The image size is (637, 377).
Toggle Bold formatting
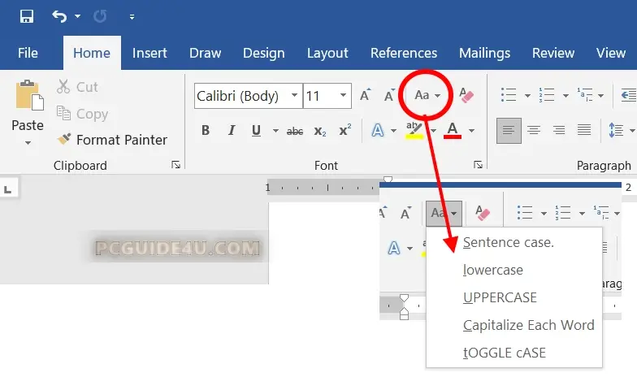206,131
